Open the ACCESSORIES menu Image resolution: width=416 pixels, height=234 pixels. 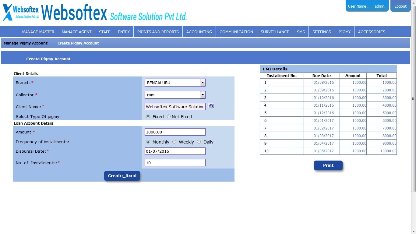click(x=372, y=32)
